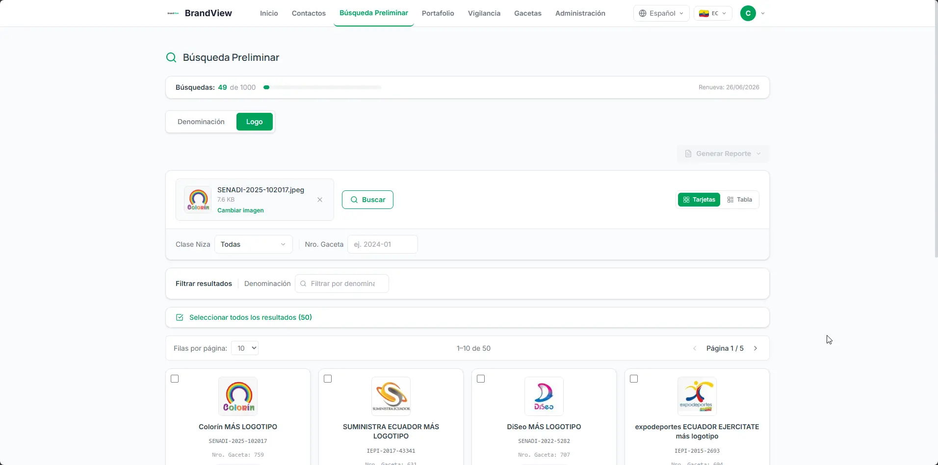Check the DiSeo MÁS LOGOTIPO card

pos(481,379)
